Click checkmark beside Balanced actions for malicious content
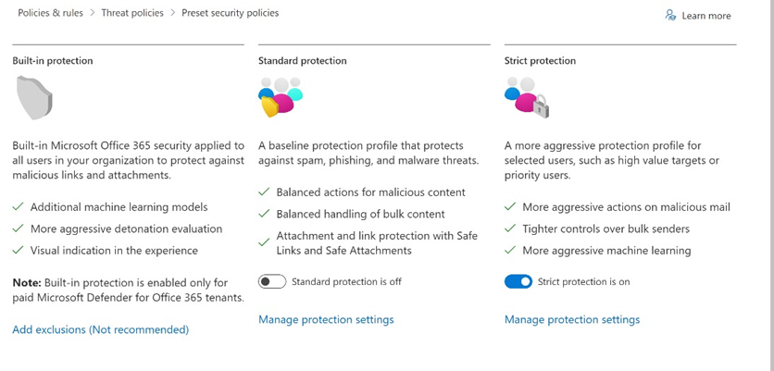 coord(264,192)
